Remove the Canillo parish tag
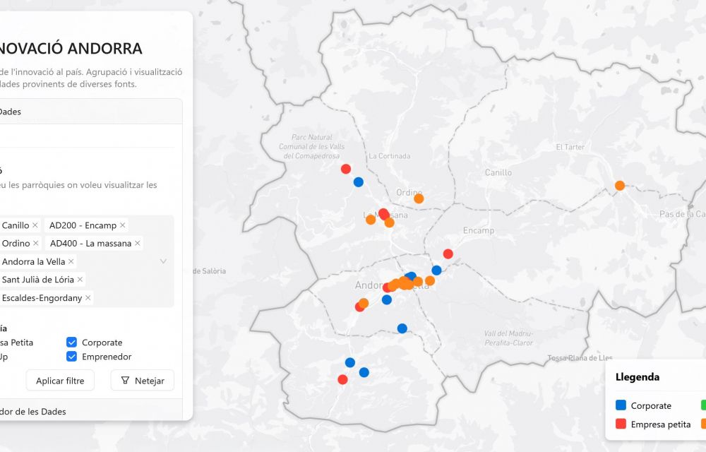This screenshot has height=452, width=706. tap(35, 225)
